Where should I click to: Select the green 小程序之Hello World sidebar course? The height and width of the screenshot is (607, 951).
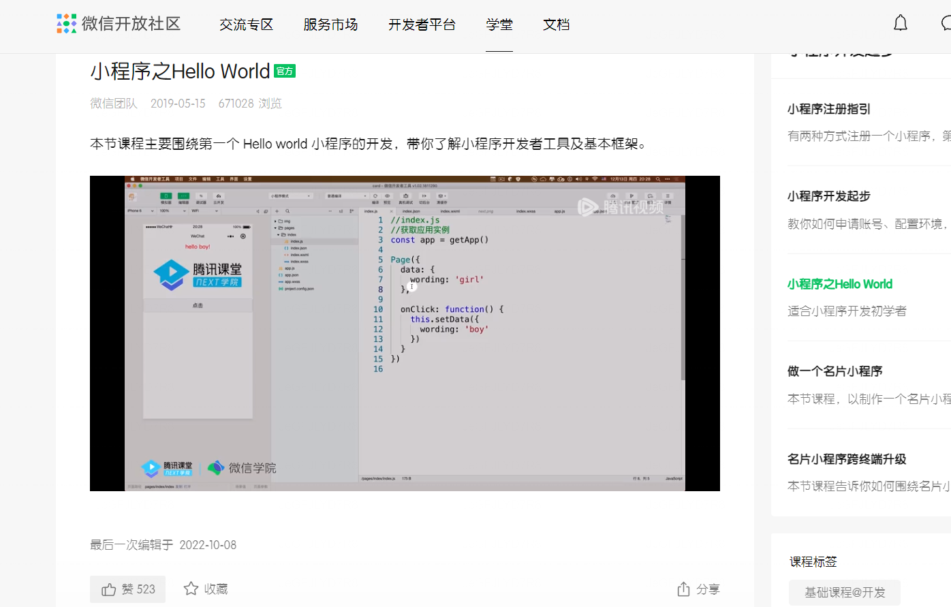840,284
